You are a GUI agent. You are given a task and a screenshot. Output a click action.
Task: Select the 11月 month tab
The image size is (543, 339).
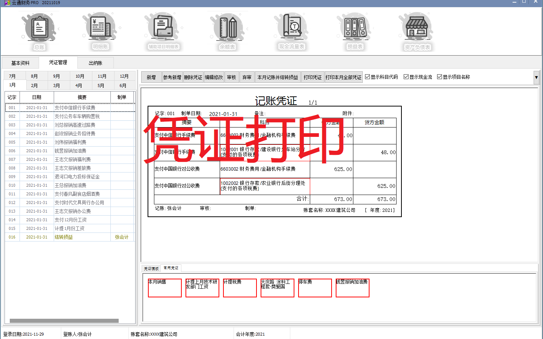pos(102,76)
